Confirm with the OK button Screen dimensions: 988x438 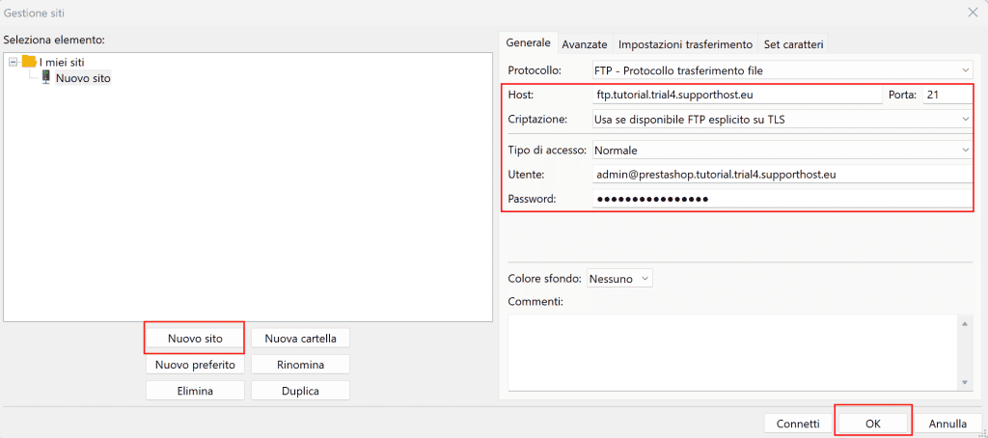(872, 424)
